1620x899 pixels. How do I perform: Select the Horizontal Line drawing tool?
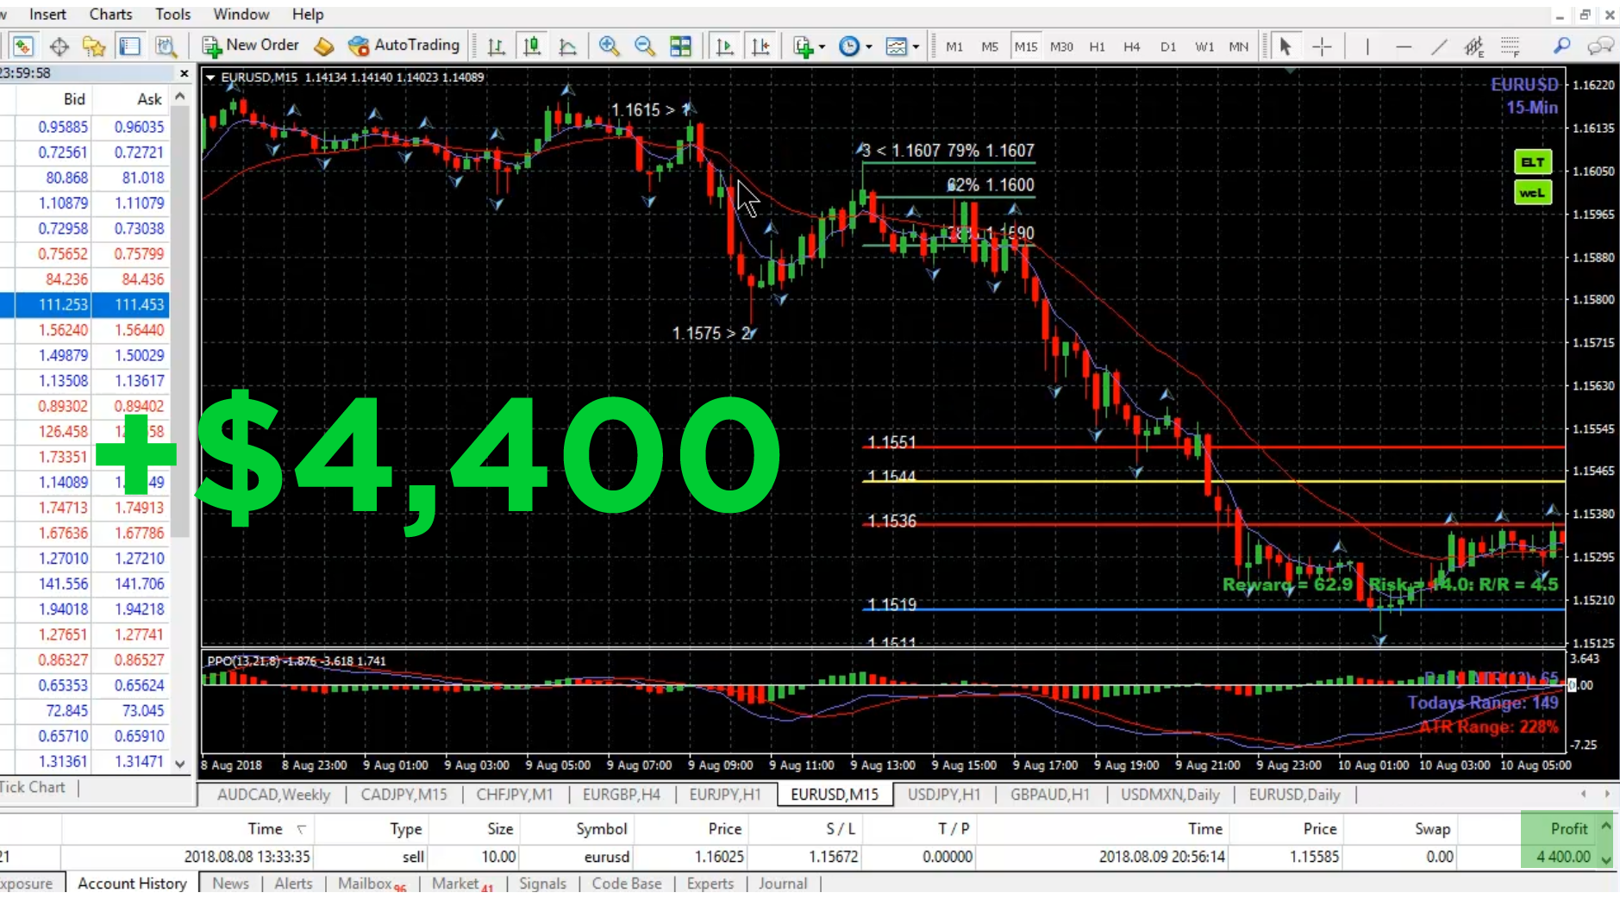[1404, 46]
